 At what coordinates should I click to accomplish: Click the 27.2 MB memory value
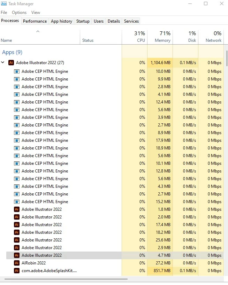click(163, 263)
